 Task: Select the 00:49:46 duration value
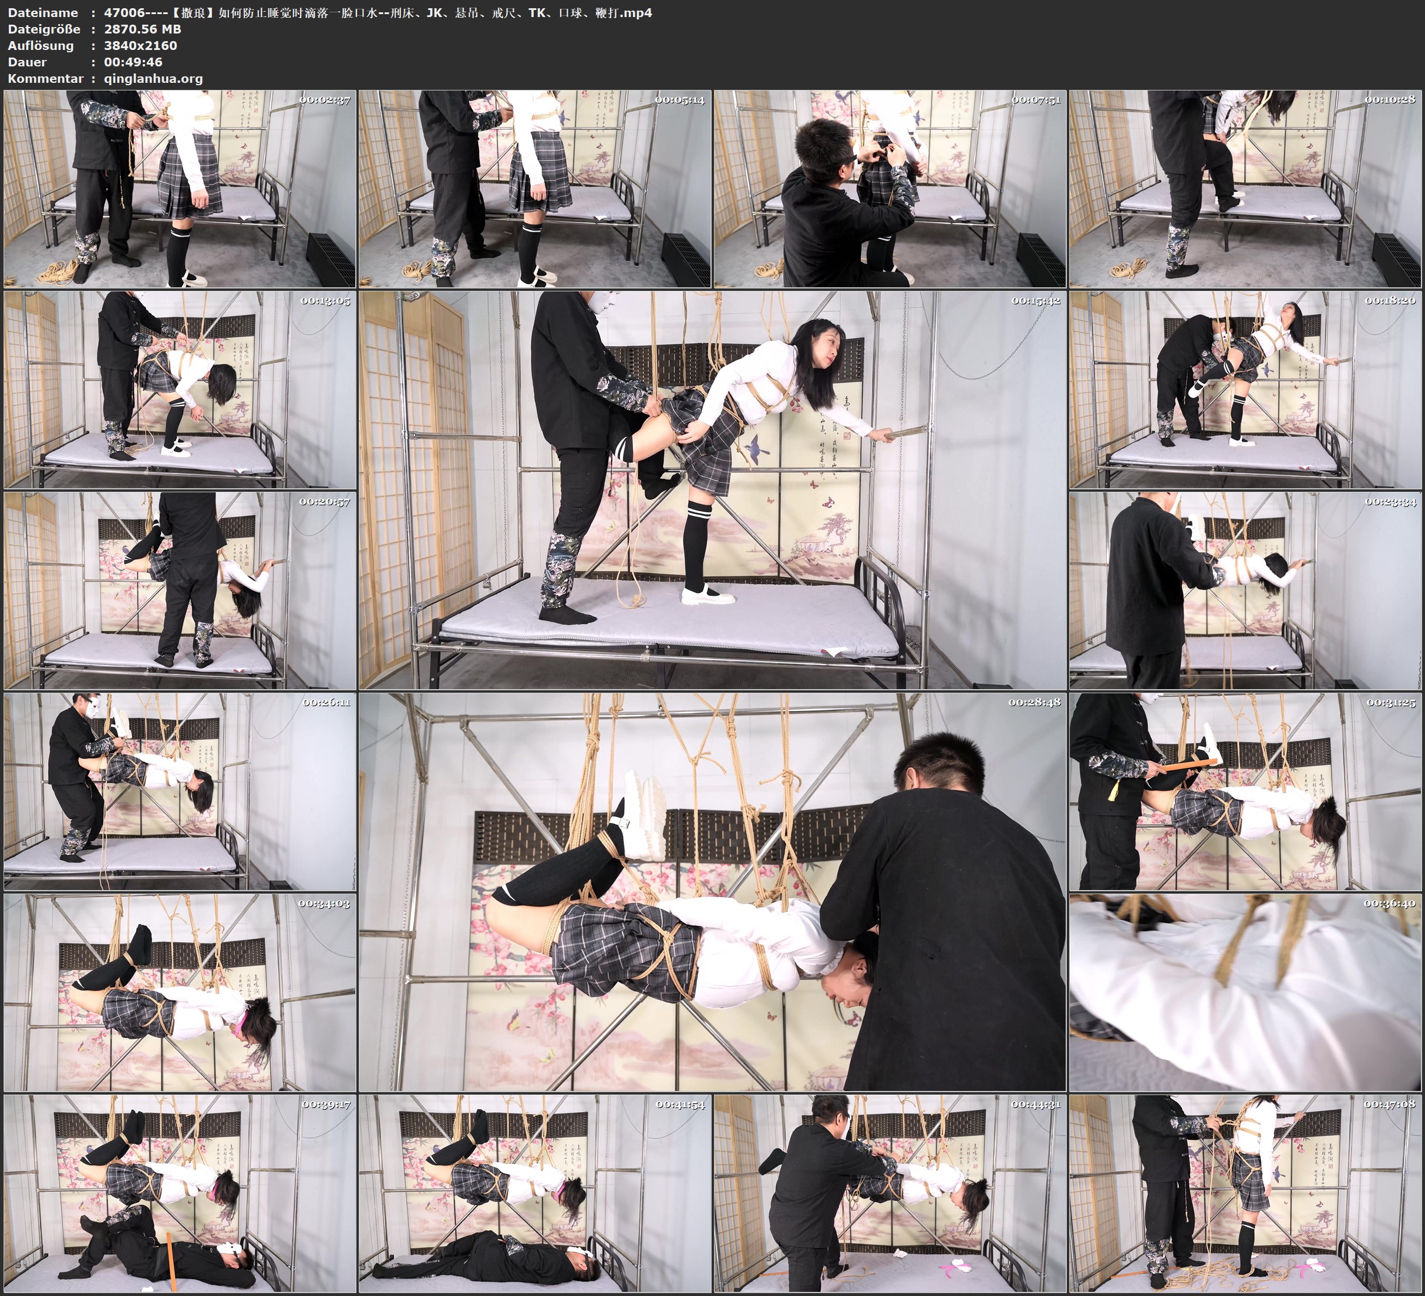point(133,62)
